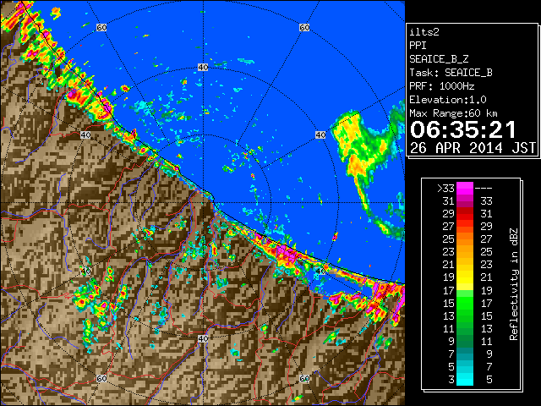Click the 'Elevation:1.0' line
The height and width of the screenshot is (406, 541).
(x=448, y=100)
